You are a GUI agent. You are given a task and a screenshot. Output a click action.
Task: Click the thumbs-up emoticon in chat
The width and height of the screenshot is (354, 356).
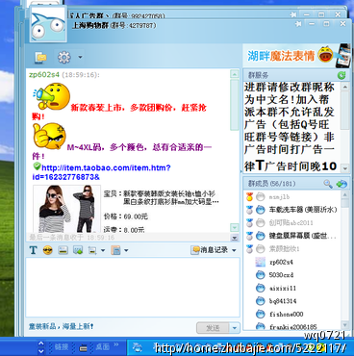point(49,136)
